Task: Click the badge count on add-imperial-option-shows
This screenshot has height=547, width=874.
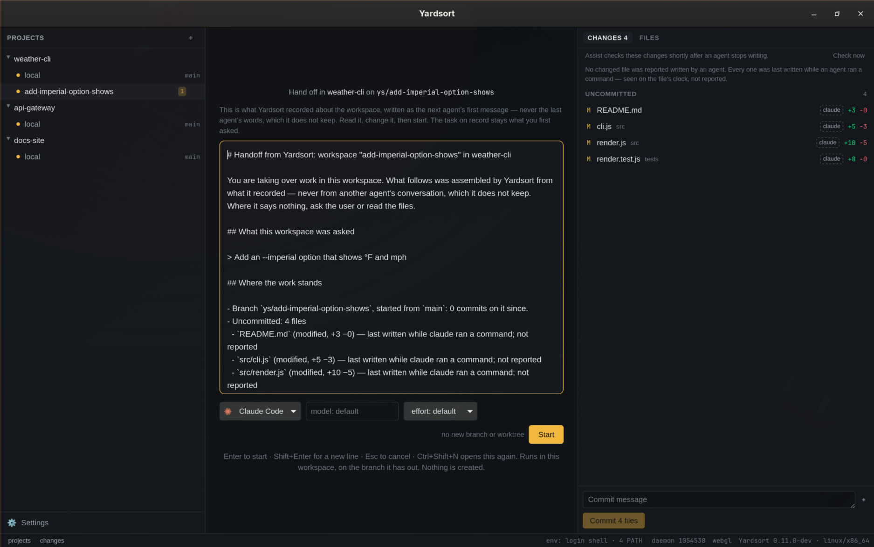Action: [182, 92]
